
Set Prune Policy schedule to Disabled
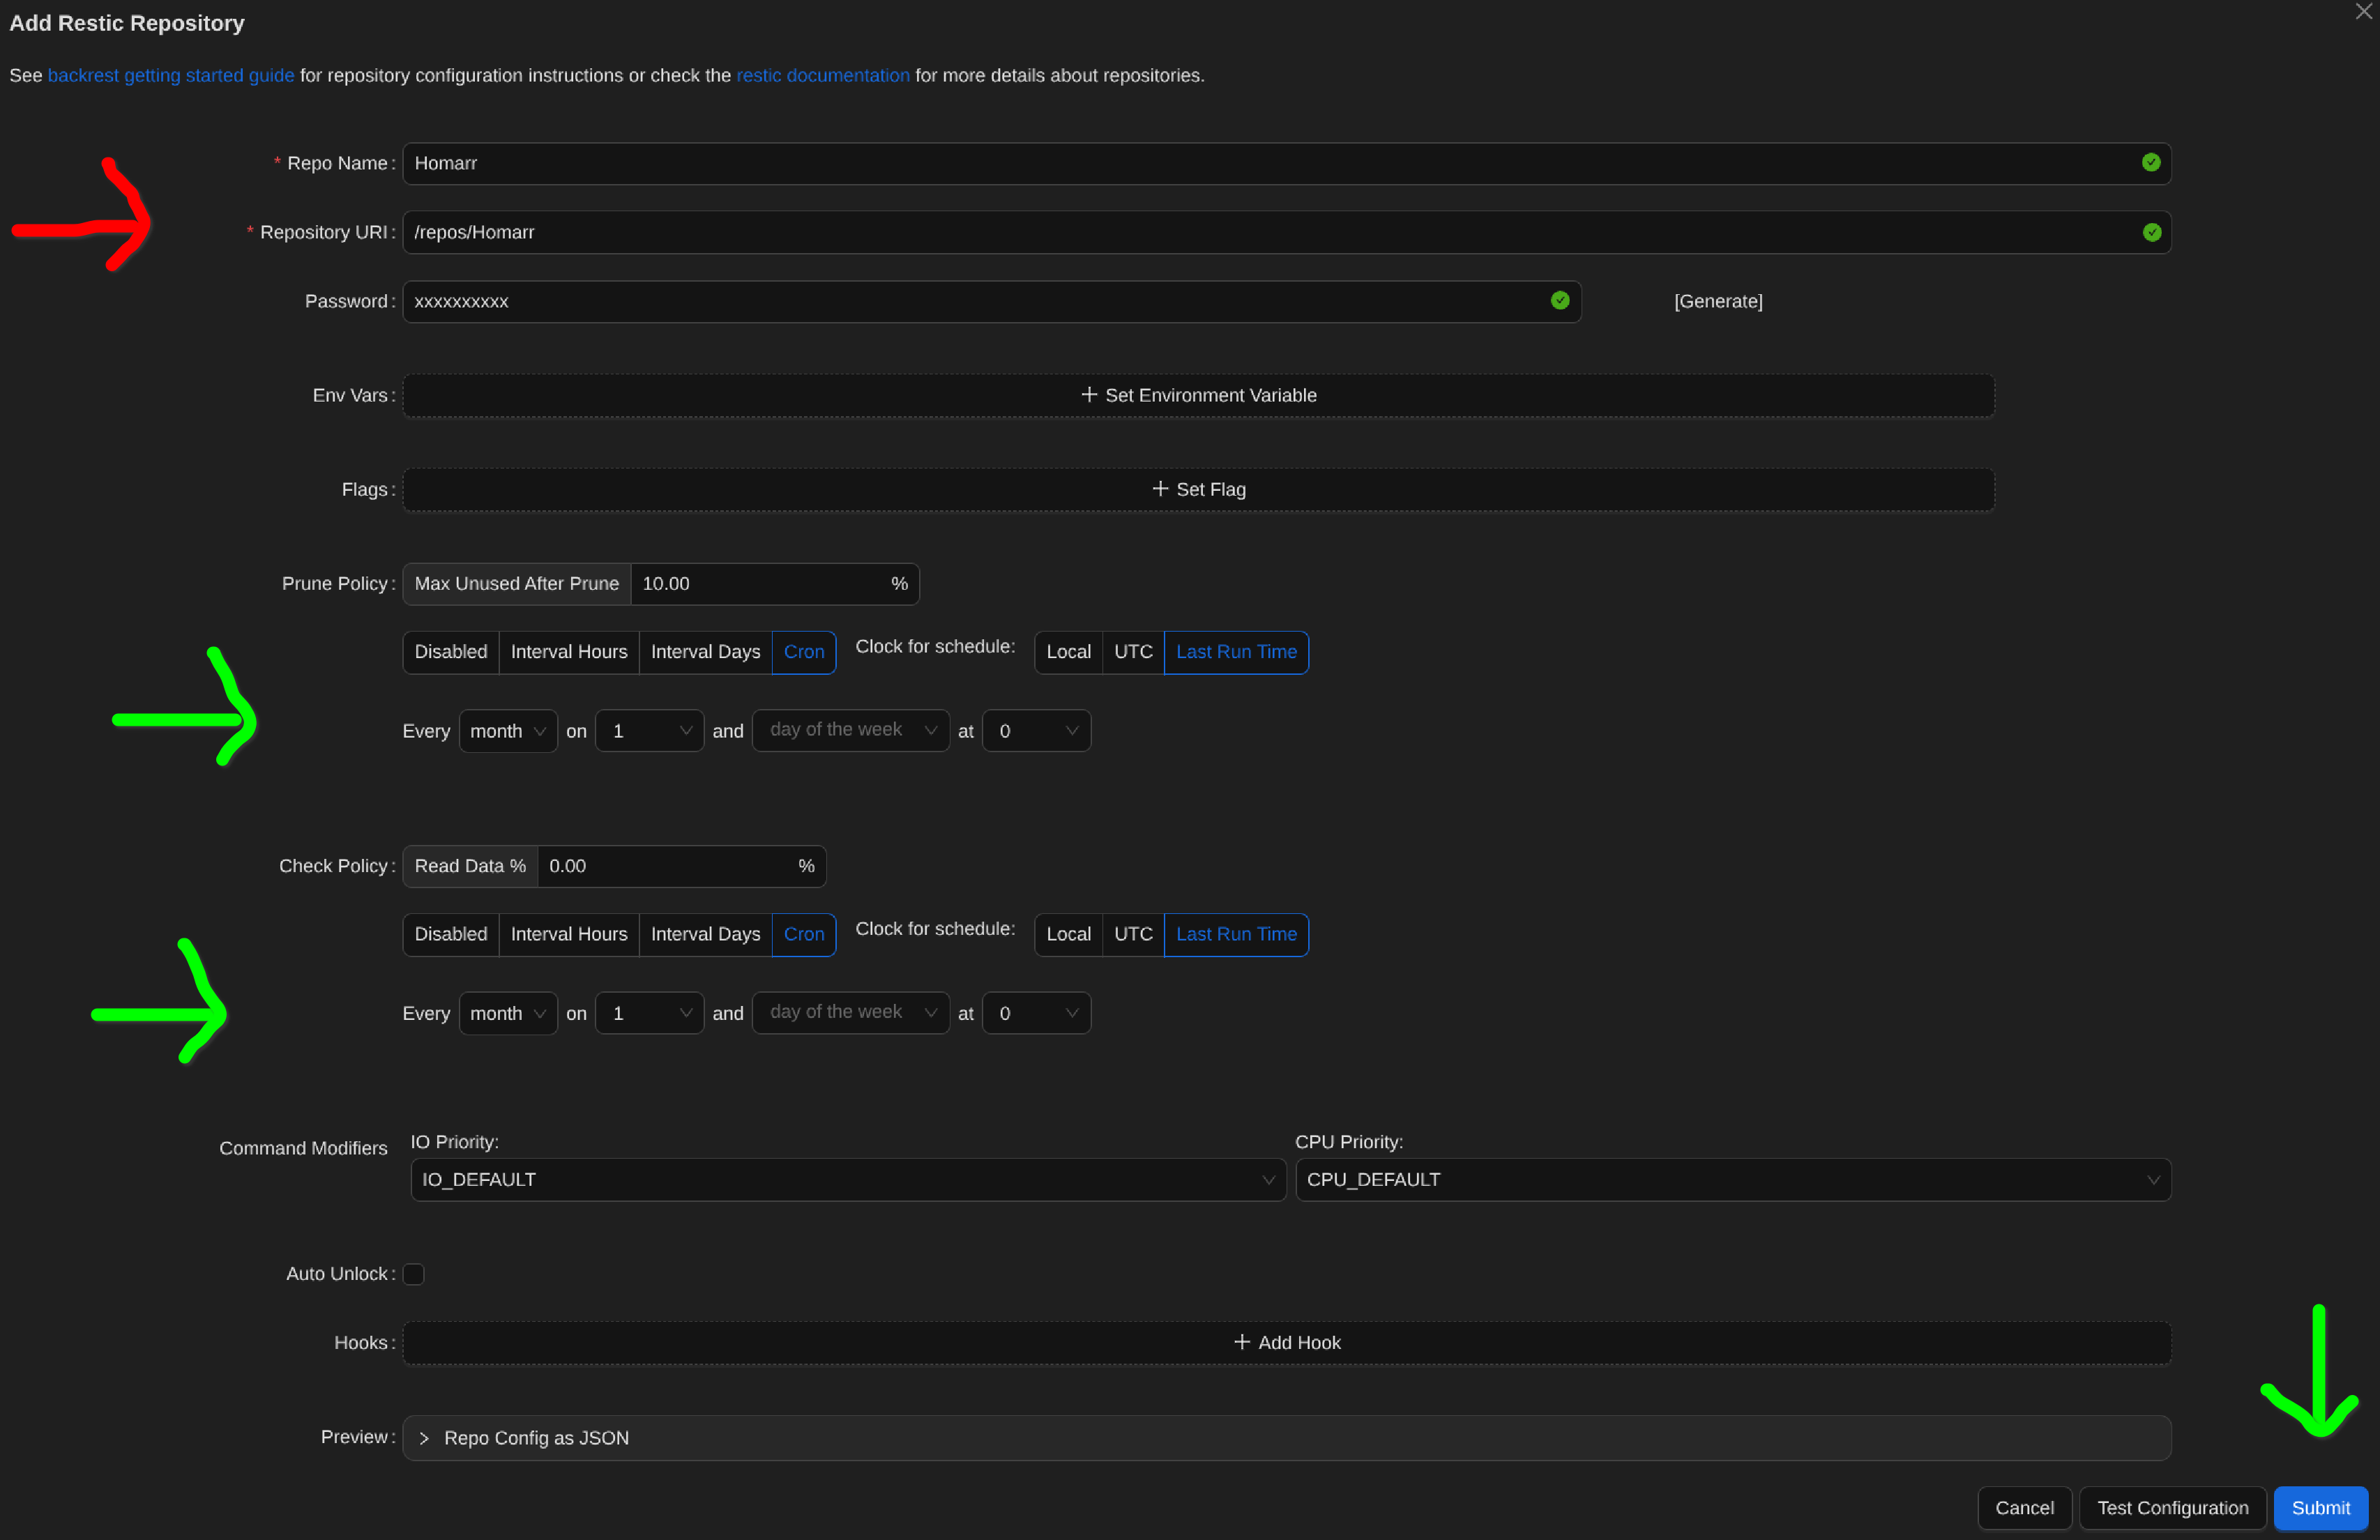(x=451, y=652)
